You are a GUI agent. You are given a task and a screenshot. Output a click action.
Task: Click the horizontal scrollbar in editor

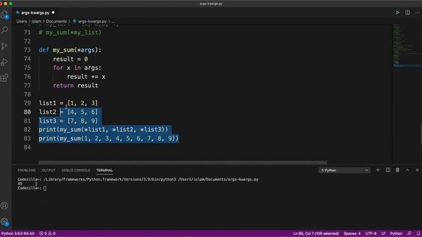183,163
